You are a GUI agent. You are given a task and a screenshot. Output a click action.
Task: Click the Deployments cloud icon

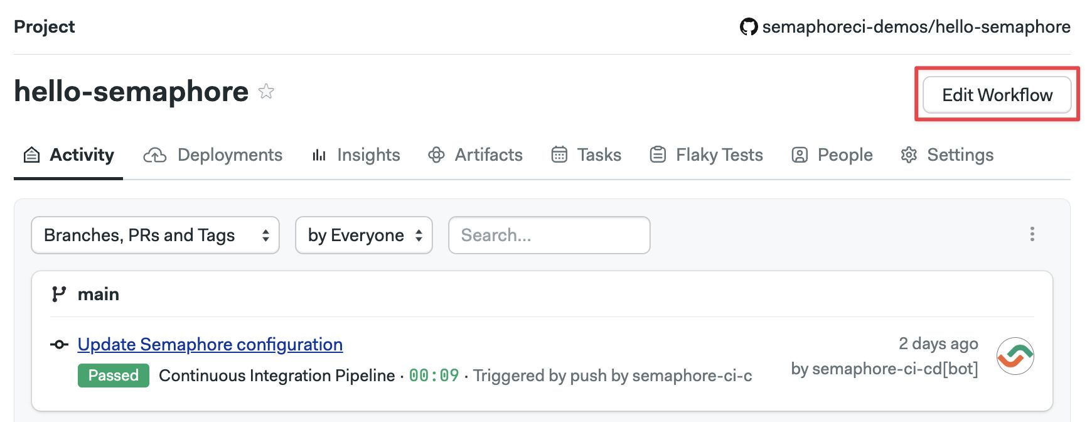click(155, 155)
